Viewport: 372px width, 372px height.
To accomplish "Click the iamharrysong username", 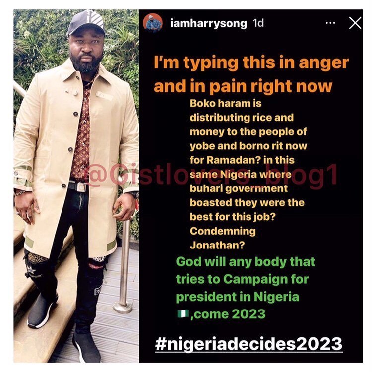I will click(x=208, y=23).
